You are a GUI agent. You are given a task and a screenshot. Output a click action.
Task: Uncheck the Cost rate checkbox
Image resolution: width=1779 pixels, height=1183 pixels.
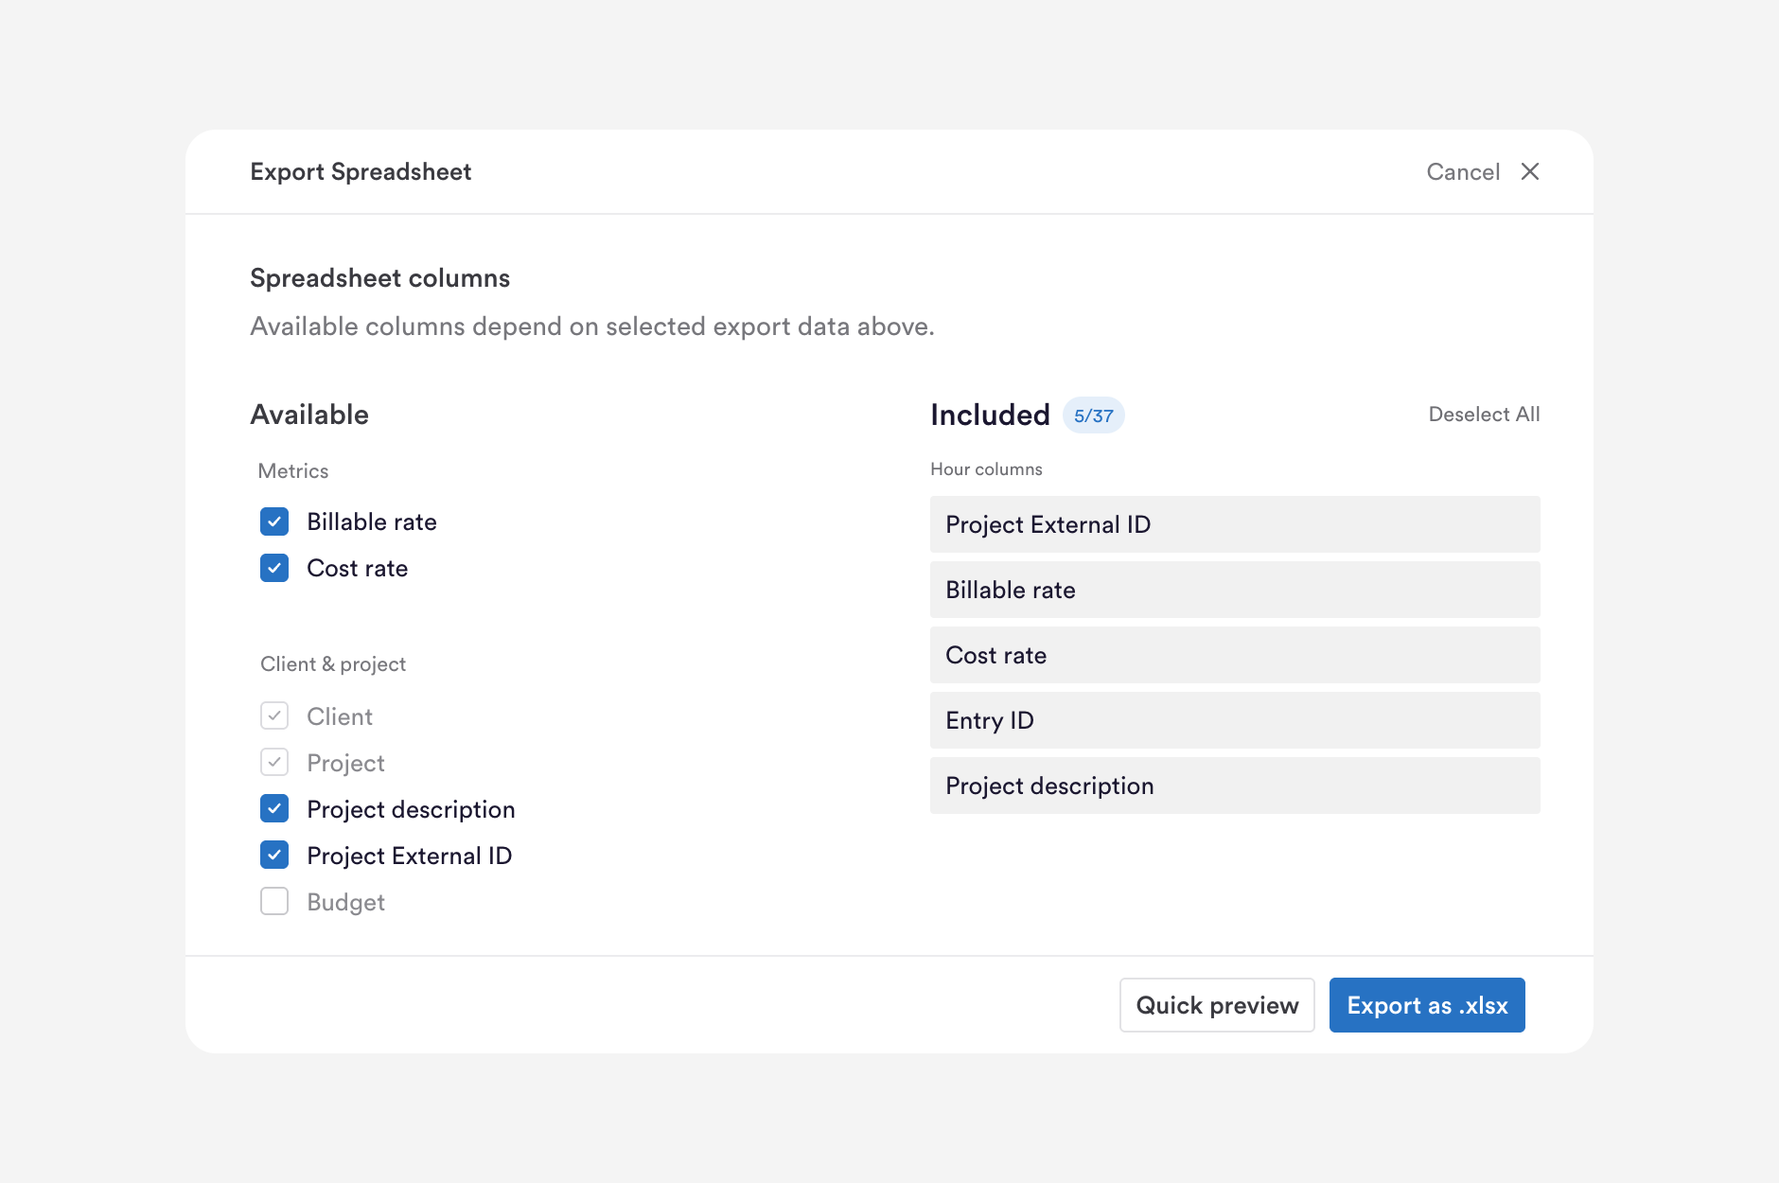coord(274,568)
